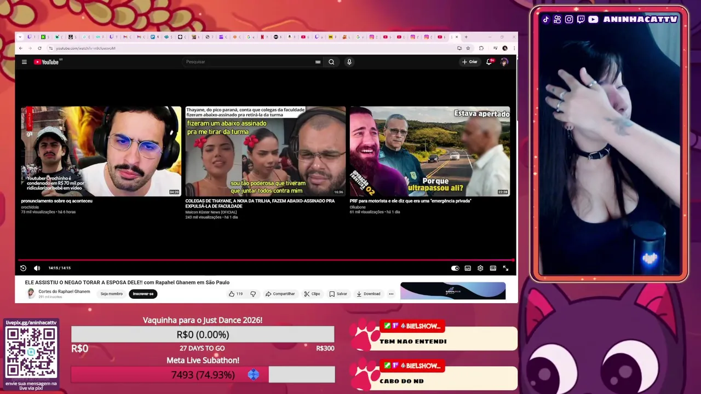Open player settings gear
This screenshot has width=701, height=394.
[x=480, y=268]
